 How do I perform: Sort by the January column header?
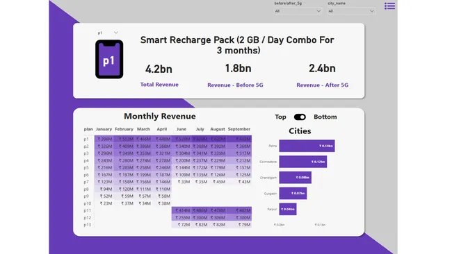[104, 129]
